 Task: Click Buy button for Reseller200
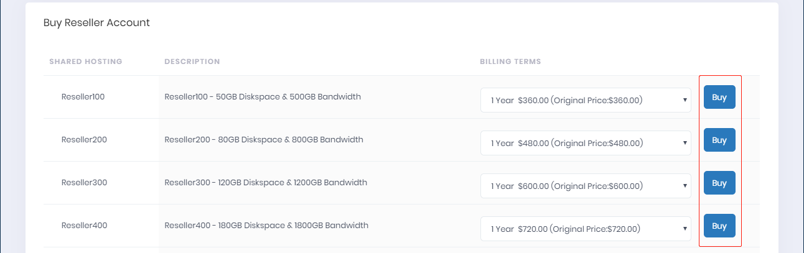pyautogui.click(x=719, y=140)
